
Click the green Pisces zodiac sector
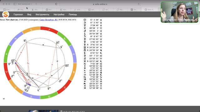(7, 54)
